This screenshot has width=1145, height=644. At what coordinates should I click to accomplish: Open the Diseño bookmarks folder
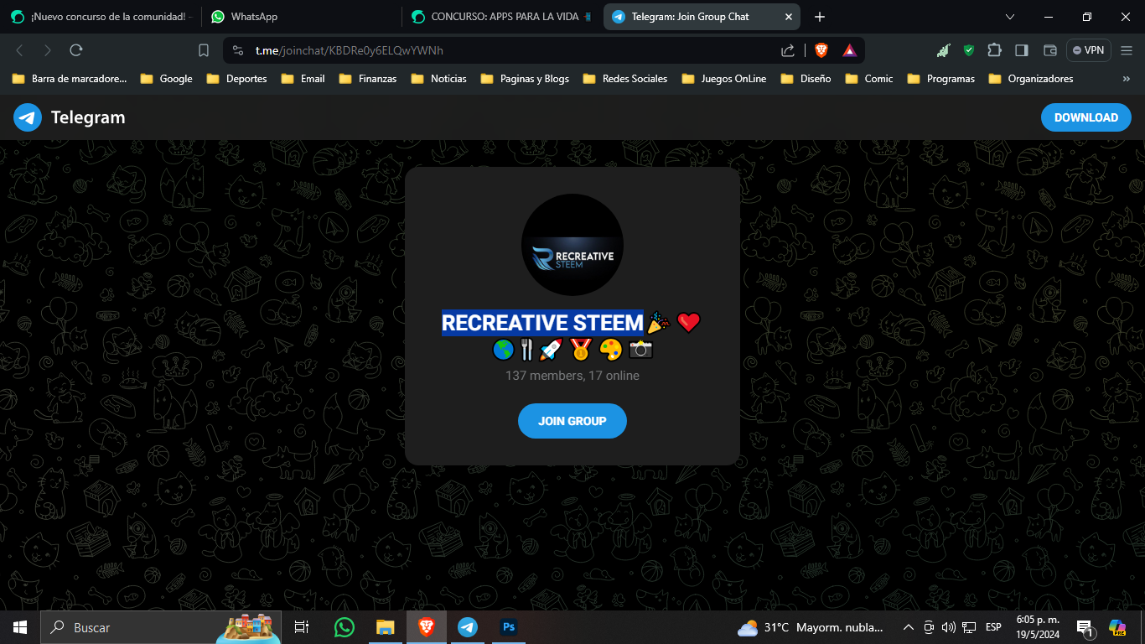[805, 79]
